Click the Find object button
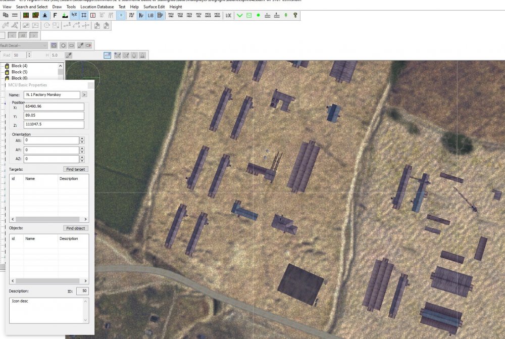Screen dimensions: 505x339 [x=76, y=228]
